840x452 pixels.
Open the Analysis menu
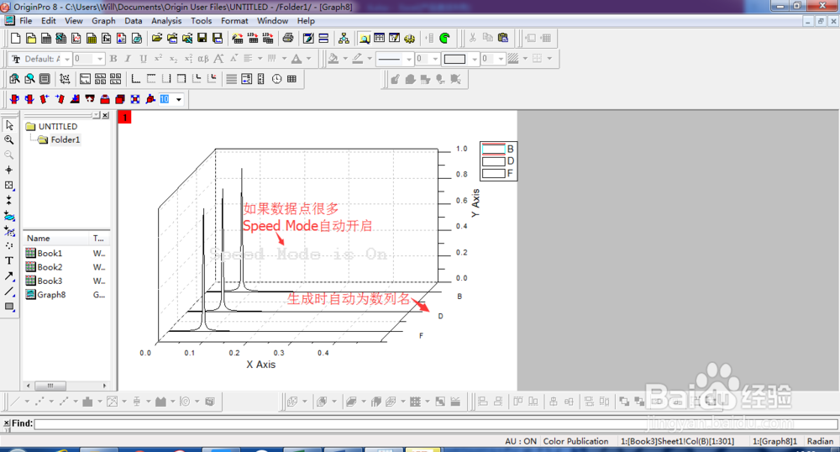tap(166, 21)
